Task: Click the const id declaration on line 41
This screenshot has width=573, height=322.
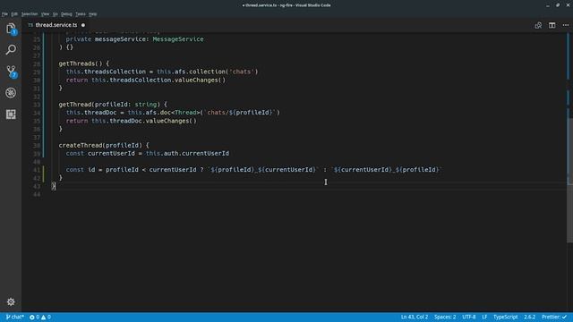Action: 81,170
